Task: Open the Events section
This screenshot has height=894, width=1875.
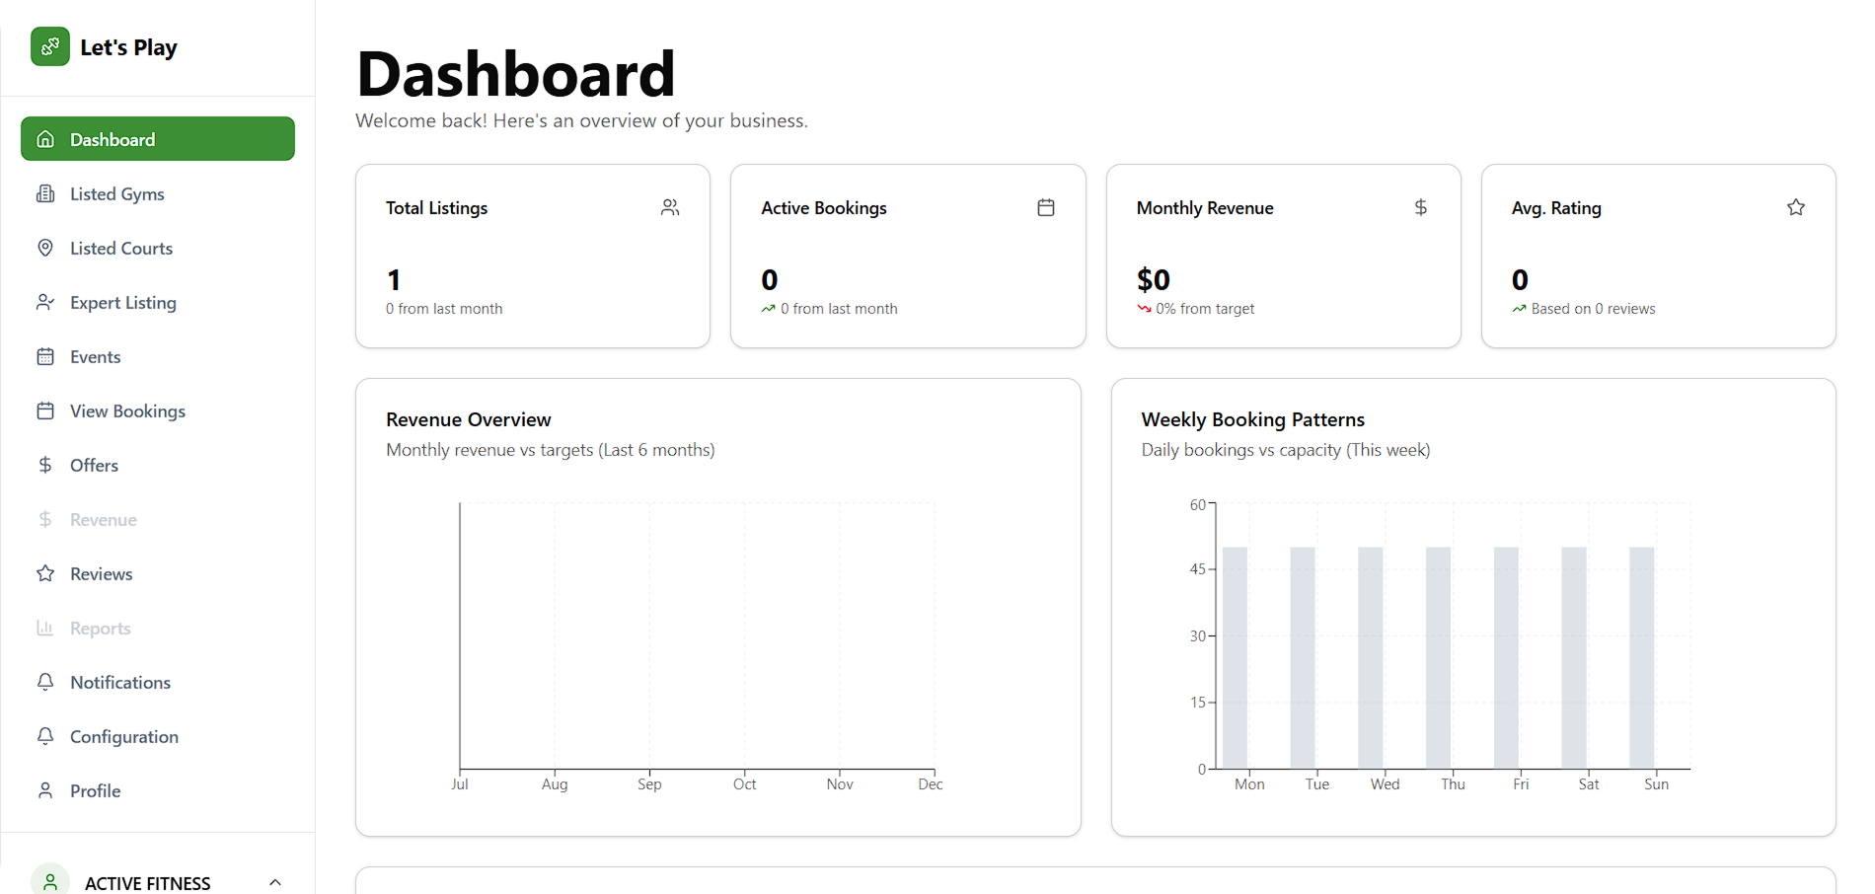Action: coord(158,356)
